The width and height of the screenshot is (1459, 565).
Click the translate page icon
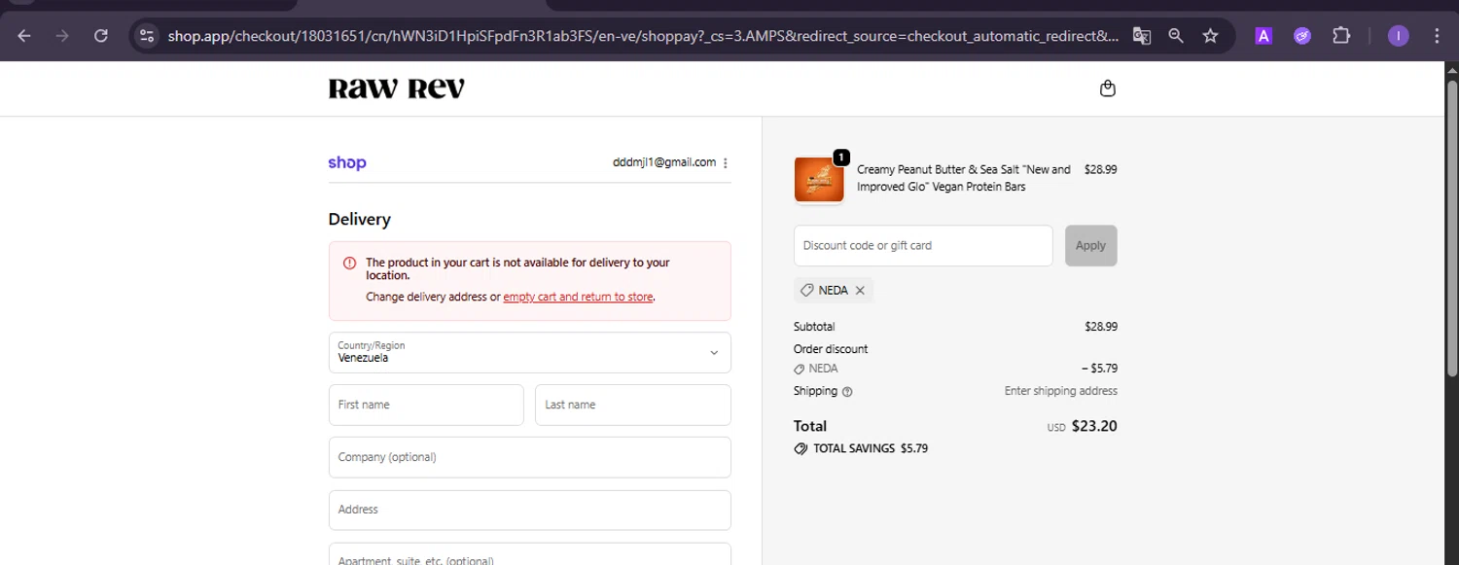(x=1142, y=36)
